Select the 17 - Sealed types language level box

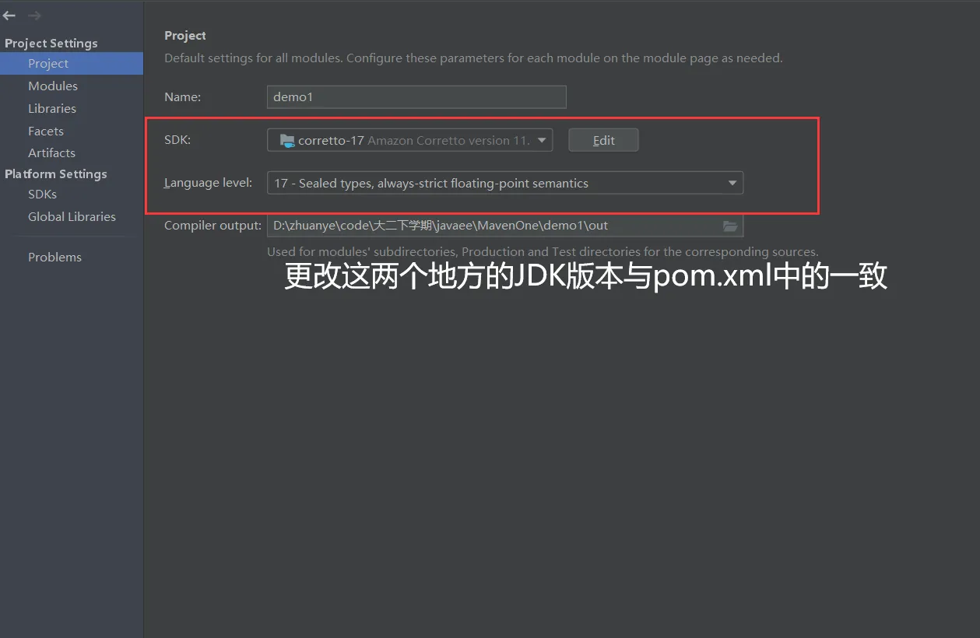coord(505,183)
